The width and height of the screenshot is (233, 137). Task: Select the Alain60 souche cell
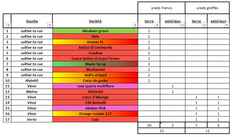tap(32, 81)
